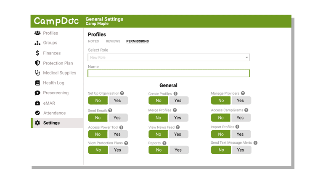Choose No for Reports permission
Screen dimensions: 323x181
click(159, 150)
